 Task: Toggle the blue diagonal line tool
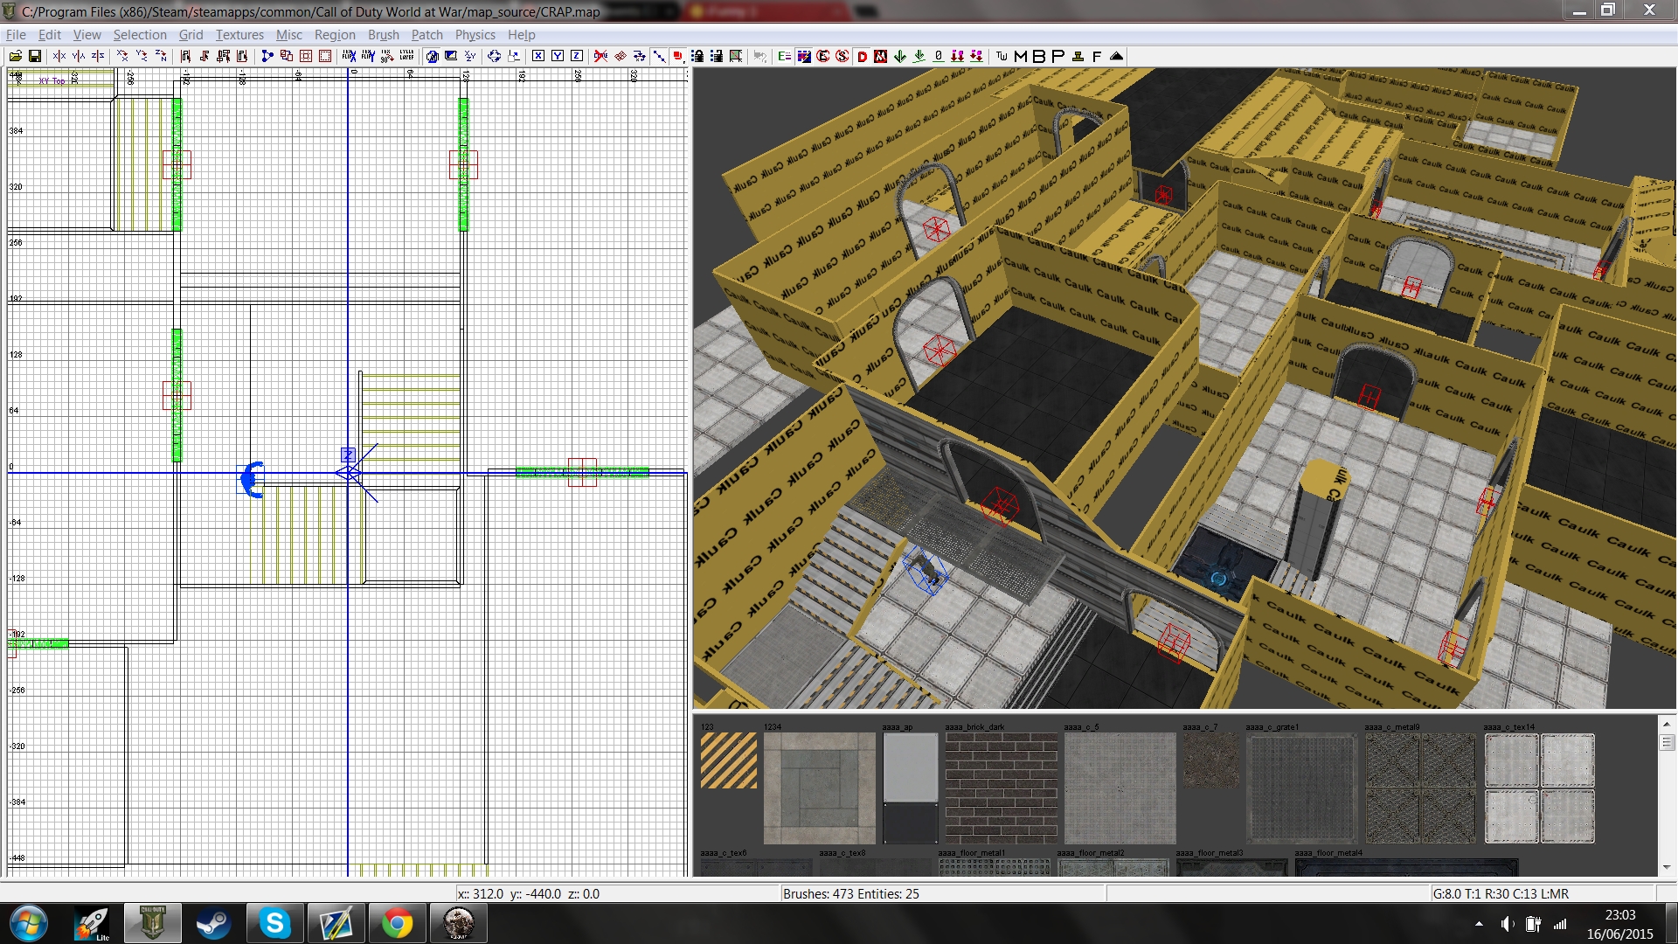pos(658,56)
